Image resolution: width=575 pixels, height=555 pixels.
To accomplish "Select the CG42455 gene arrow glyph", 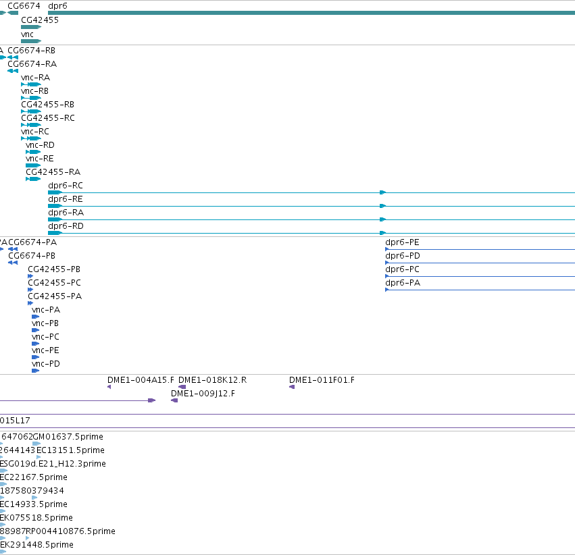I will [31, 27].
